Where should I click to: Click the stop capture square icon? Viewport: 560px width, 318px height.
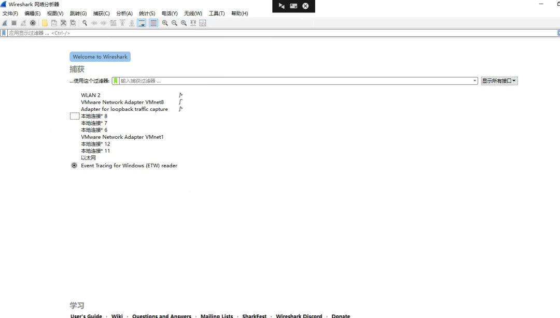pos(14,23)
